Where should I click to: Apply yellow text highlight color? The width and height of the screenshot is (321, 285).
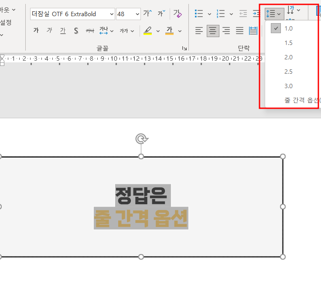click(147, 31)
